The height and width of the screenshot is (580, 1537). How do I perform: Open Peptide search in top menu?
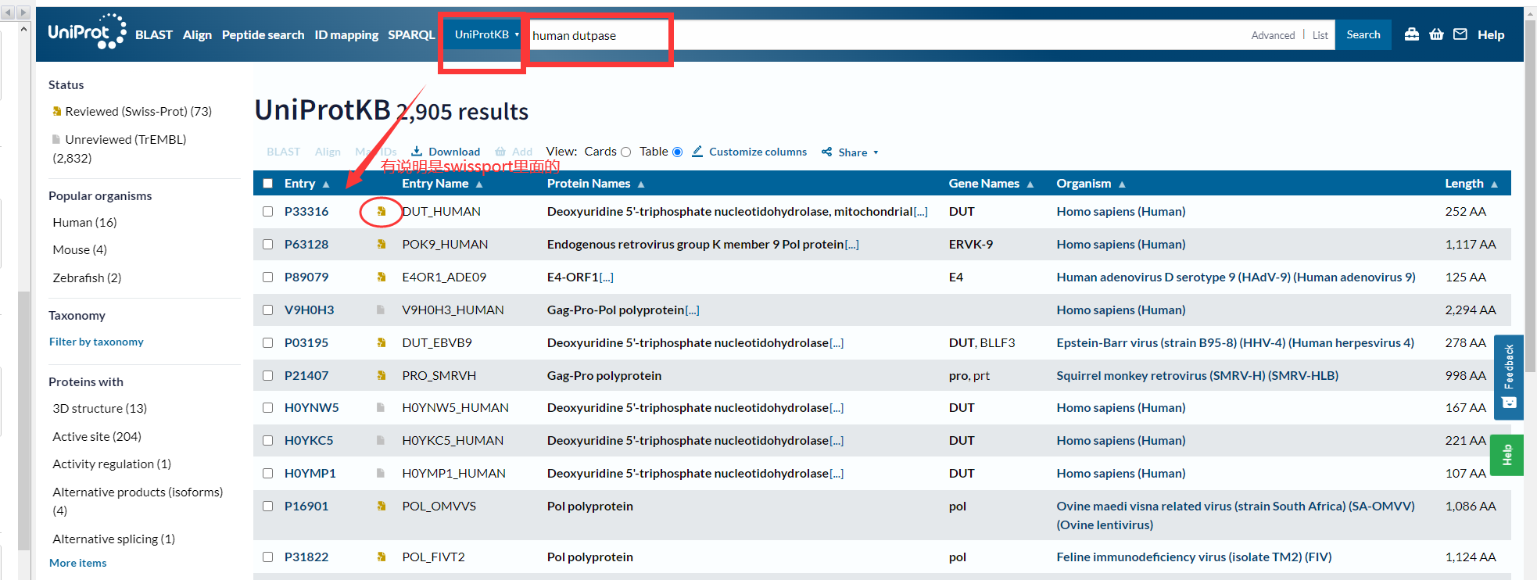coord(263,34)
